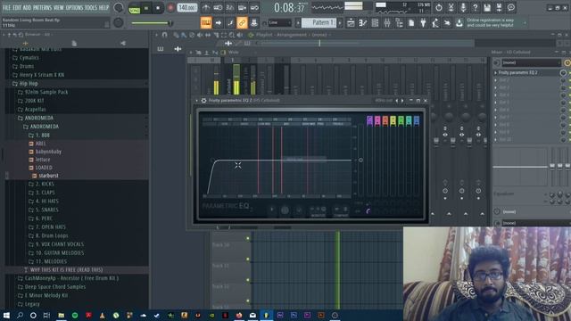
Task: Toggle the SONG/pattern mode switch
Action: coord(135,8)
